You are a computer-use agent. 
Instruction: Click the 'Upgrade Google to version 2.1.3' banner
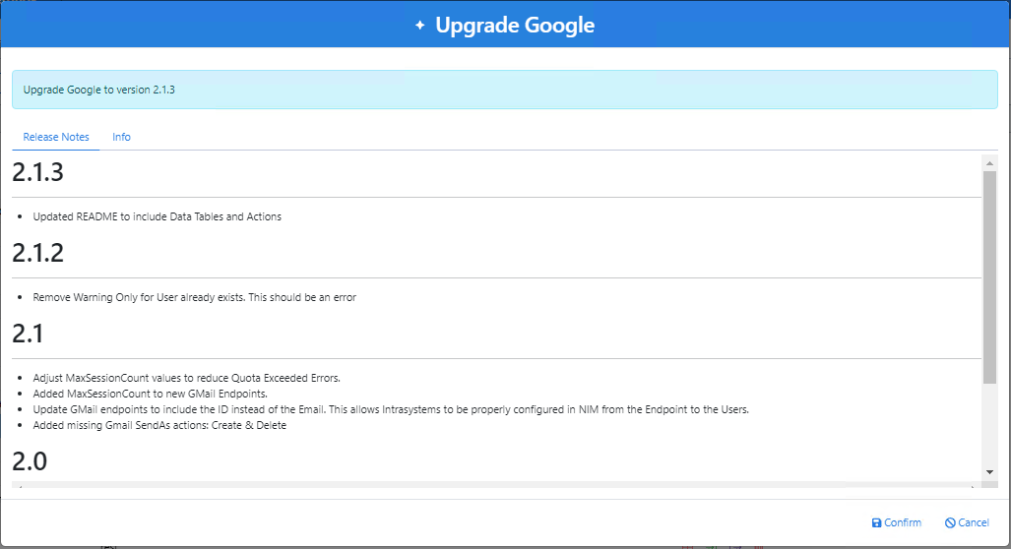click(x=504, y=90)
